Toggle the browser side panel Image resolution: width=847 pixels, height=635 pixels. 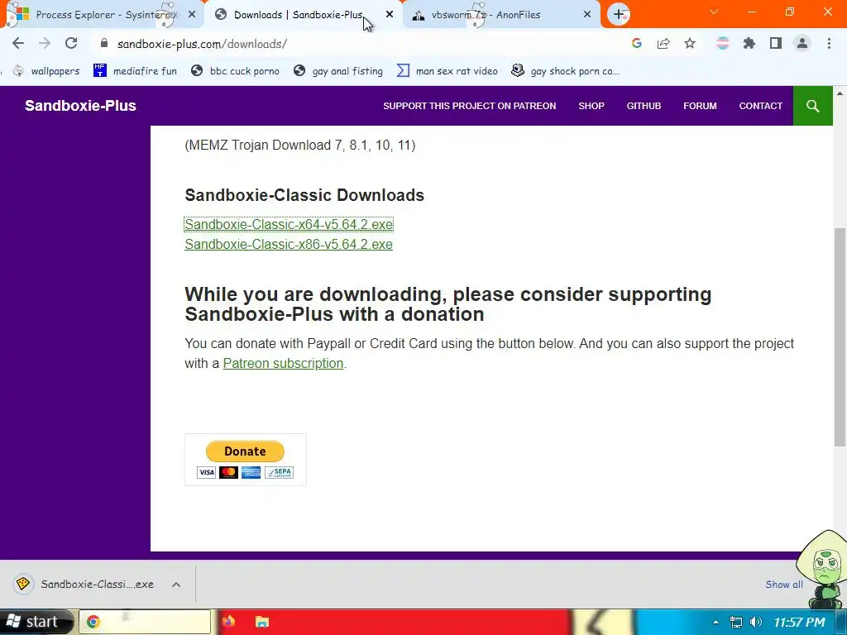(776, 44)
